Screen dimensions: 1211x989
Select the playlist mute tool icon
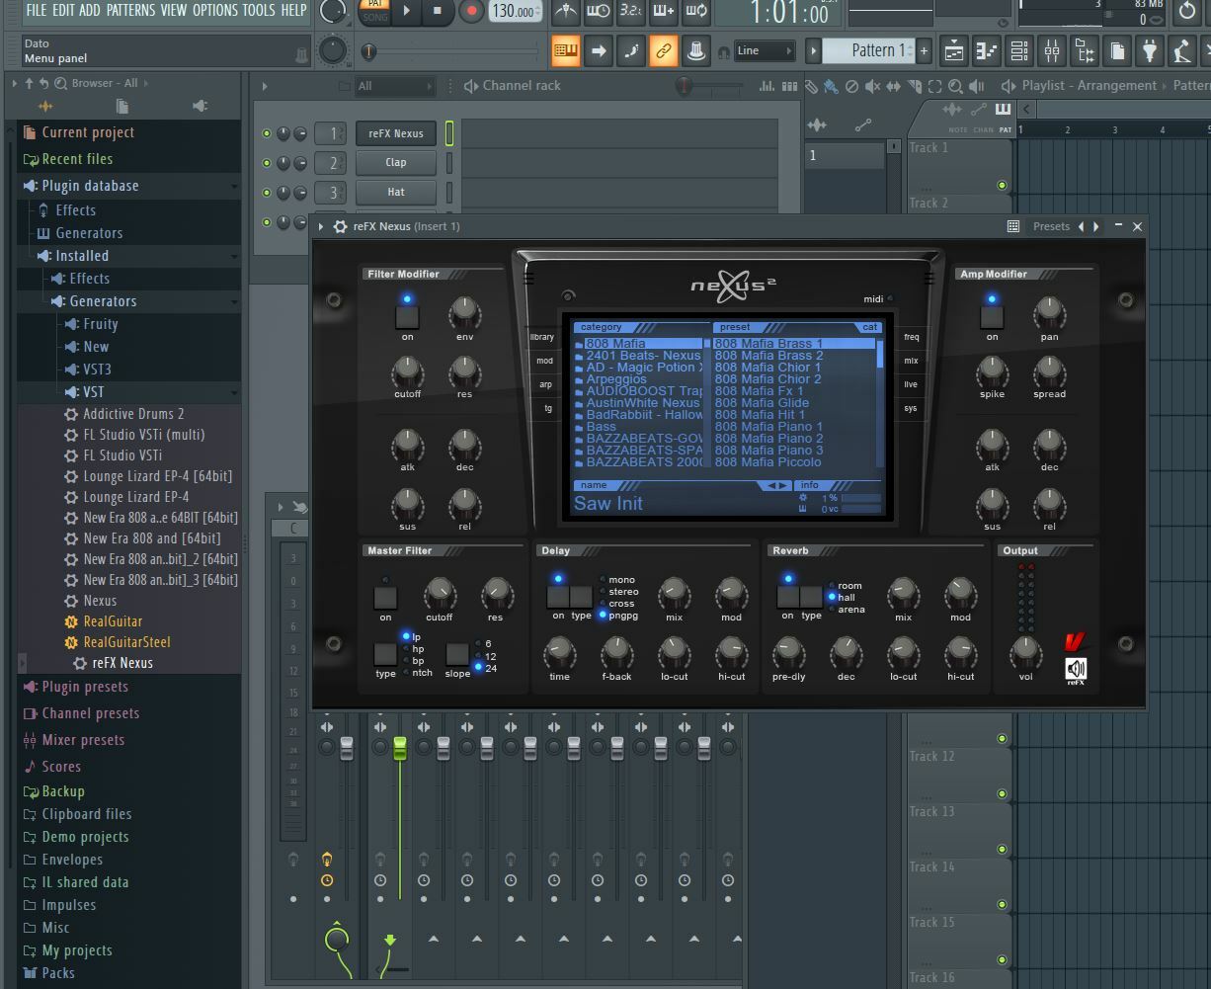(872, 86)
